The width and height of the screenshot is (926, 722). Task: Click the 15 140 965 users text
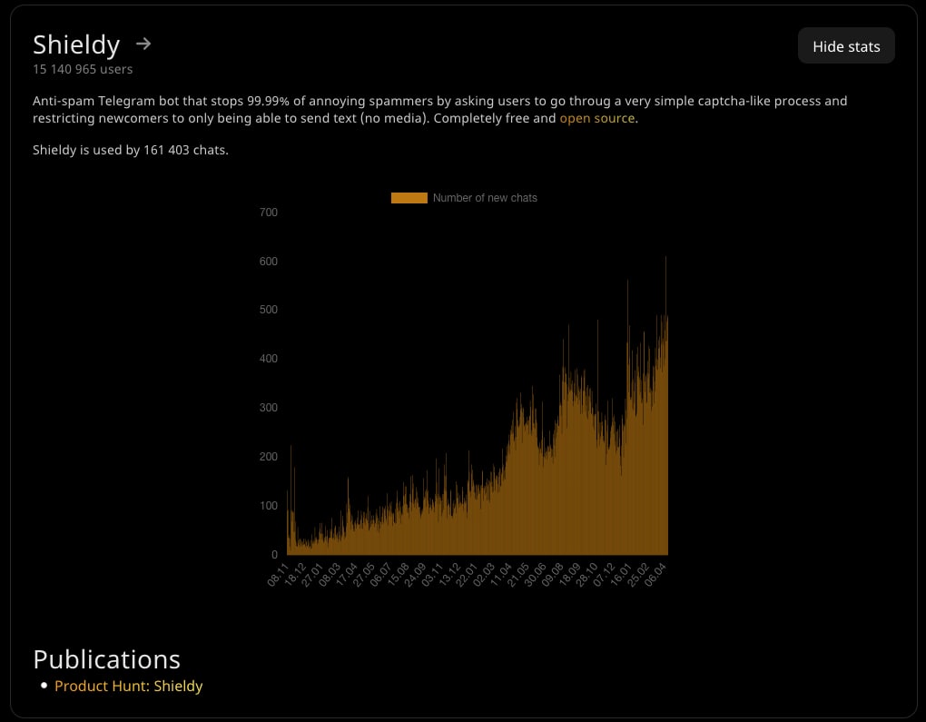[x=83, y=69]
